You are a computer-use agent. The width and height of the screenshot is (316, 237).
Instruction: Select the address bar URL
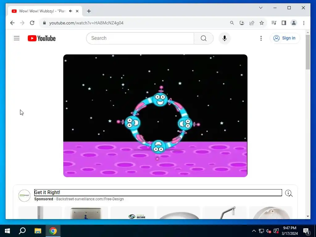click(x=86, y=23)
